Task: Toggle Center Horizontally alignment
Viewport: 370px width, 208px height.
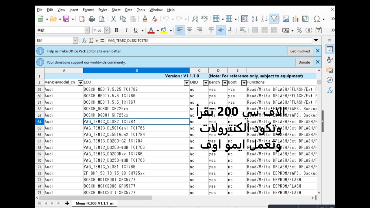Action: (190, 30)
